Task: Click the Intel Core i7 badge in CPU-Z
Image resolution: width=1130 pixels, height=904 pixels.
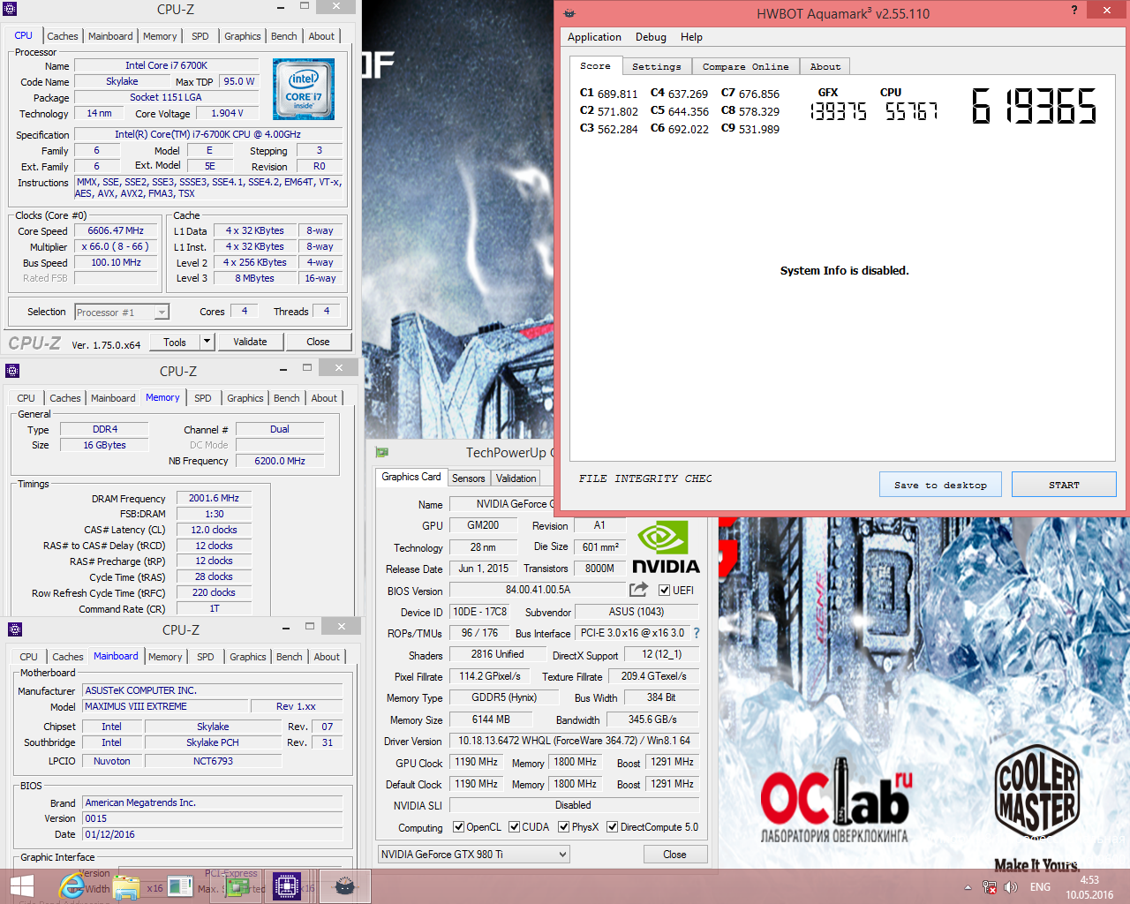Action: [x=304, y=89]
